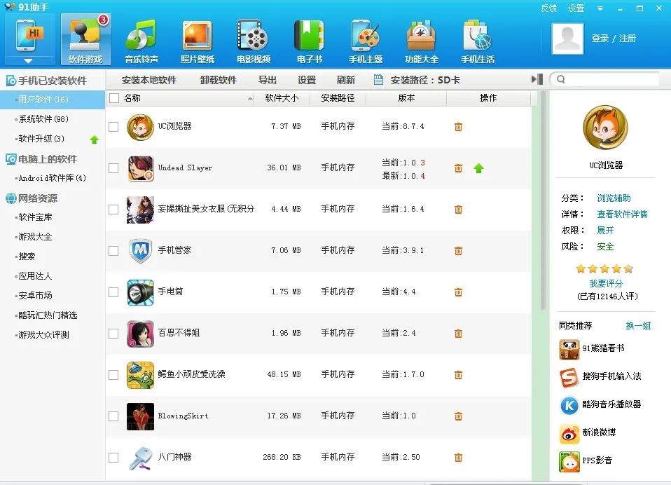Check the 八门神器 row checkbox
This screenshot has height=485, width=671.
pyautogui.click(x=113, y=458)
